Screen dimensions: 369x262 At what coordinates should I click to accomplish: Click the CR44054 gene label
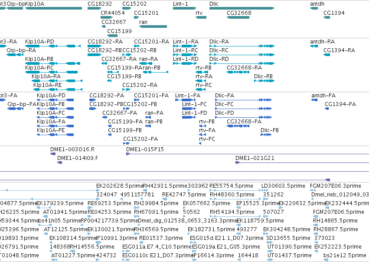pyautogui.click(x=113, y=13)
